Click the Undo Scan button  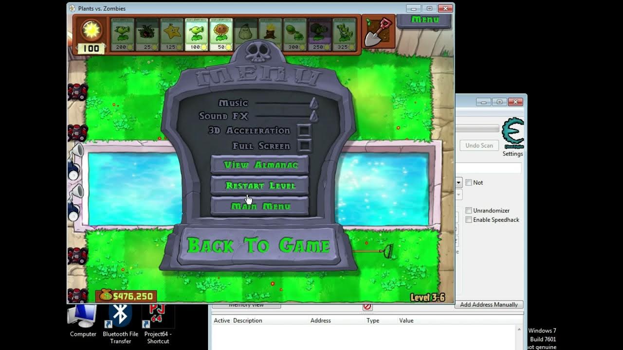[x=479, y=145]
